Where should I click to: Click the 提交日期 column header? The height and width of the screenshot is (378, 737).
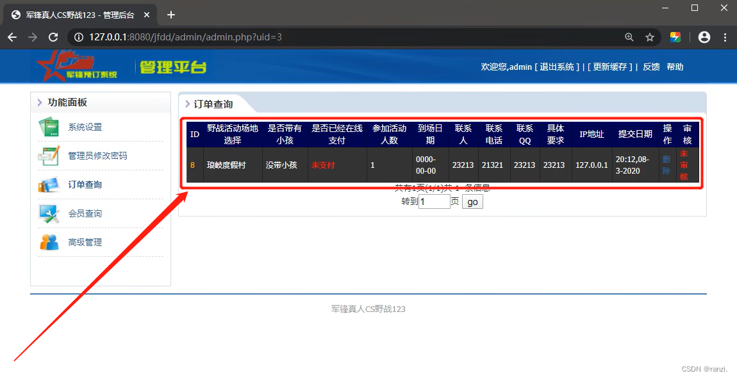click(x=635, y=134)
